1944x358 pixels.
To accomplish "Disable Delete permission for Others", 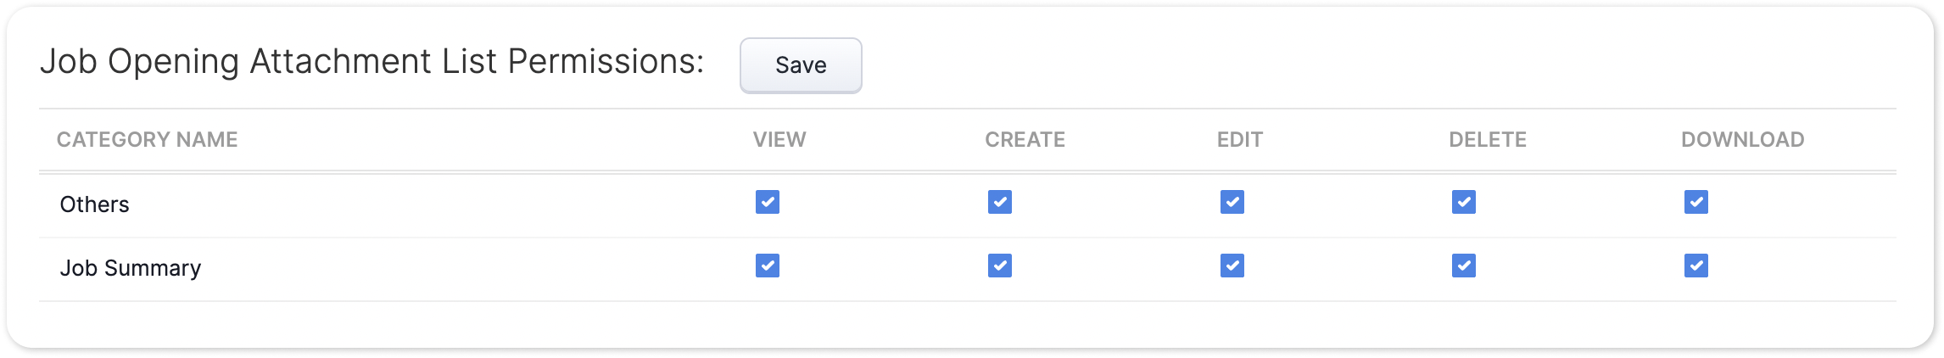I will [1464, 202].
